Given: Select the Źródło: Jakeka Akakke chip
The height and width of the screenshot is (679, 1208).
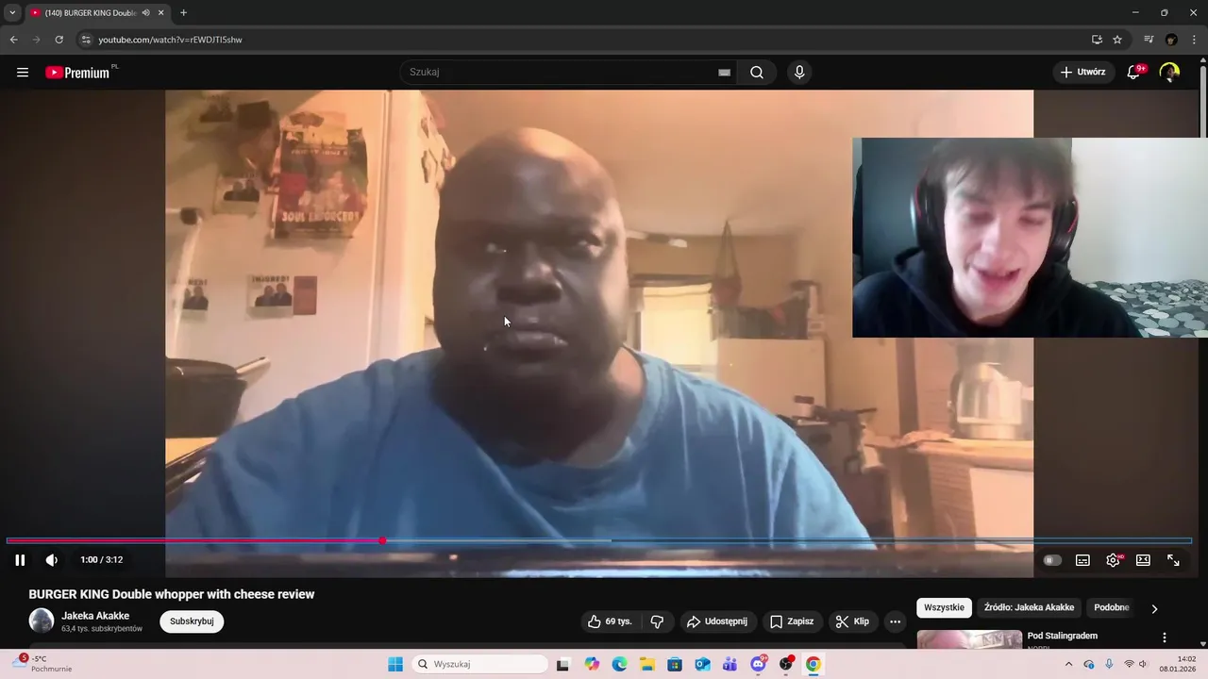Looking at the screenshot, I should (1029, 607).
